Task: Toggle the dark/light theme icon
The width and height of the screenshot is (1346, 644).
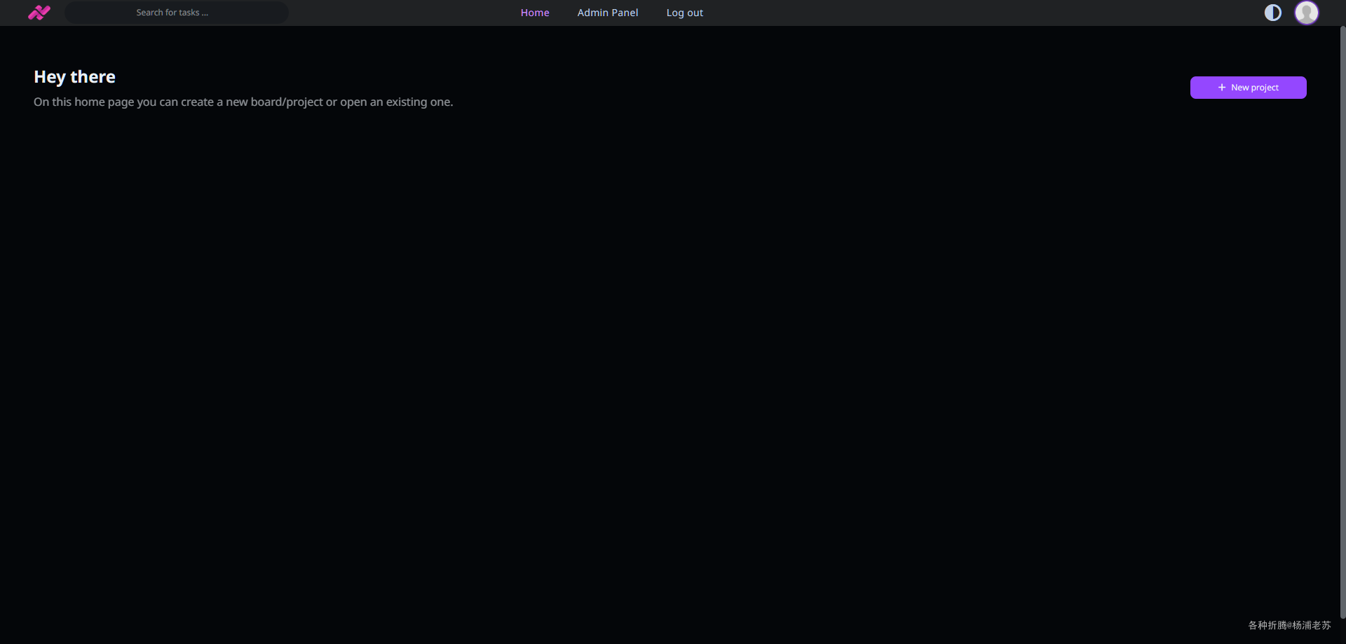Action: coord(1273,13)
